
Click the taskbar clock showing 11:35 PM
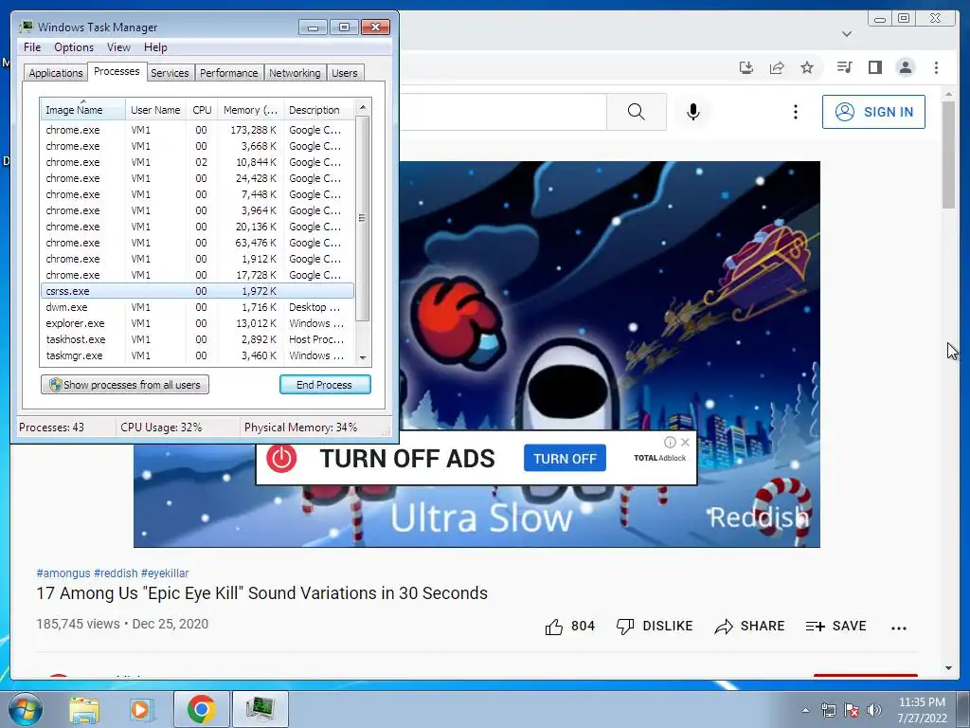pyautogui.click(x=922, y=710)
